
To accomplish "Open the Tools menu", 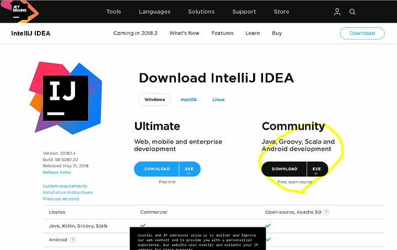I will 114,12.
